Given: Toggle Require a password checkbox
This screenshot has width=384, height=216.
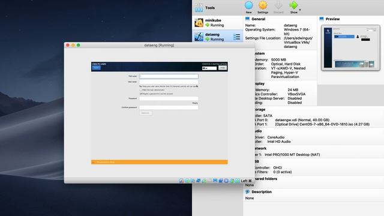Looking at the screenshot, I should coord(141,94).
